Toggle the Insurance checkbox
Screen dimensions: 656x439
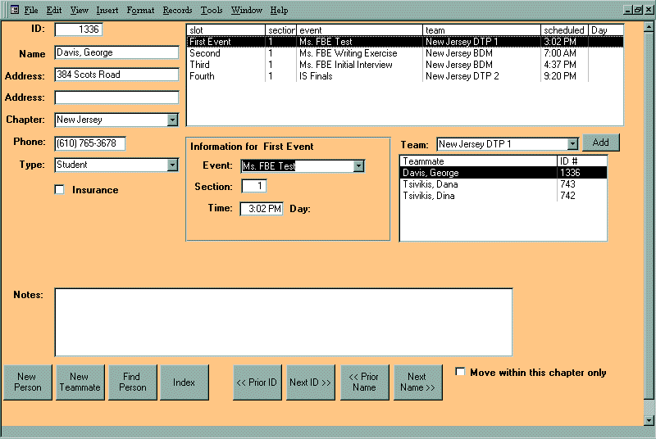60,190
